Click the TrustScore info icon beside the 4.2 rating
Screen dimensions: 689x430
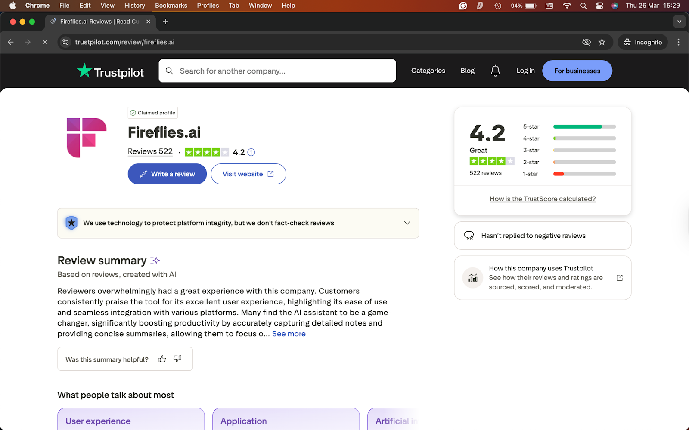pyautogui.click(x=251, y=152)
